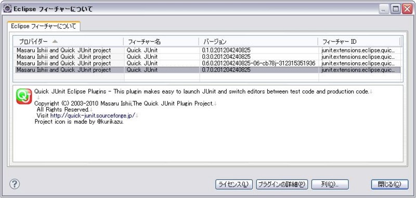This screenshot has height=198, width=416.
Task: Minimize the dialog window
Action: click(x=384, y=9)
